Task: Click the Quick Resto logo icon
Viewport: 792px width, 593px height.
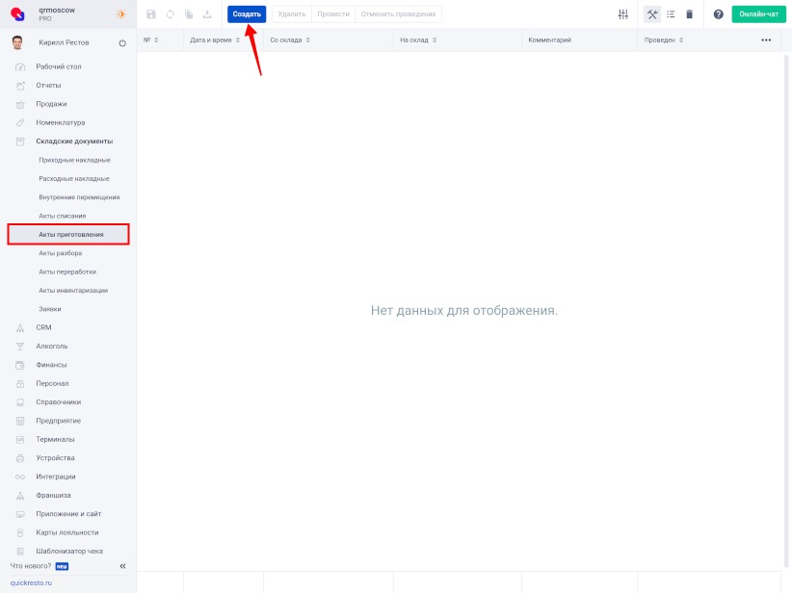Action: (x=17, y=14)
